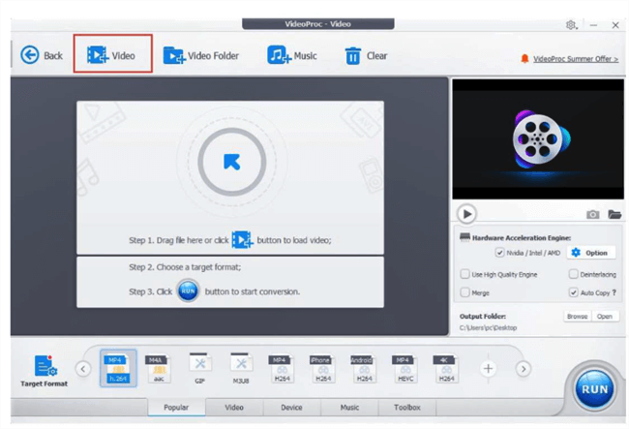Switch to the Device tab
Screen dimensions: 629x429
click(x=291, y=407)
